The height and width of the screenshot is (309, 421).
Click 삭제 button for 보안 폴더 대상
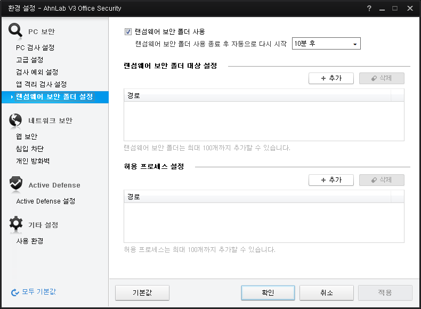click(382, 78)
